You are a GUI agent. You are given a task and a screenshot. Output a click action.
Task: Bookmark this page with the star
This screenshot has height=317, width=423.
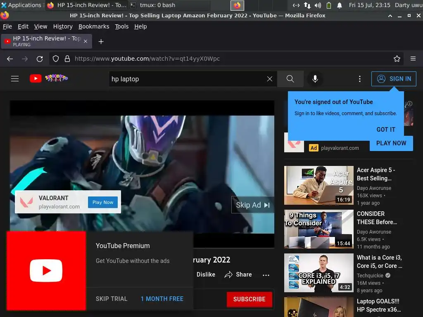(x=397, y=59)
